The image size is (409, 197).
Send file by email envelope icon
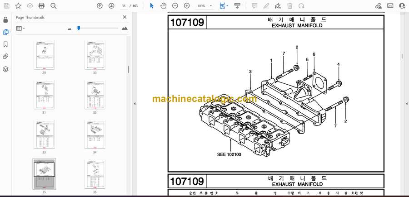click(390, 6)
